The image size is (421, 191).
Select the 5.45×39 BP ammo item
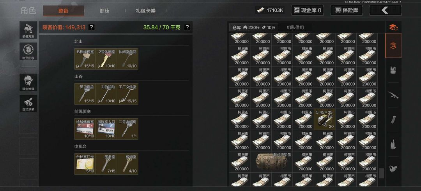pyautogui.click(x=325, y=119)
